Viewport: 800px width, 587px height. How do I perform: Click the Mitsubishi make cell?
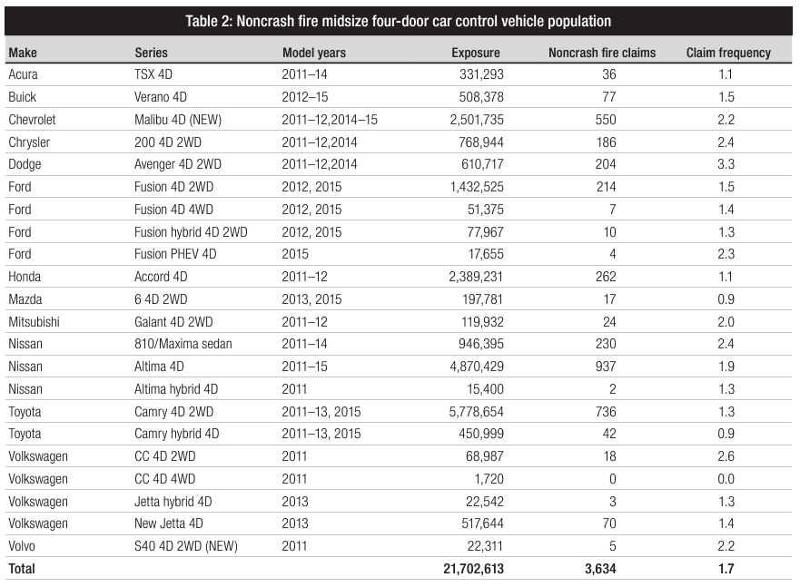(x=34, y=321)
